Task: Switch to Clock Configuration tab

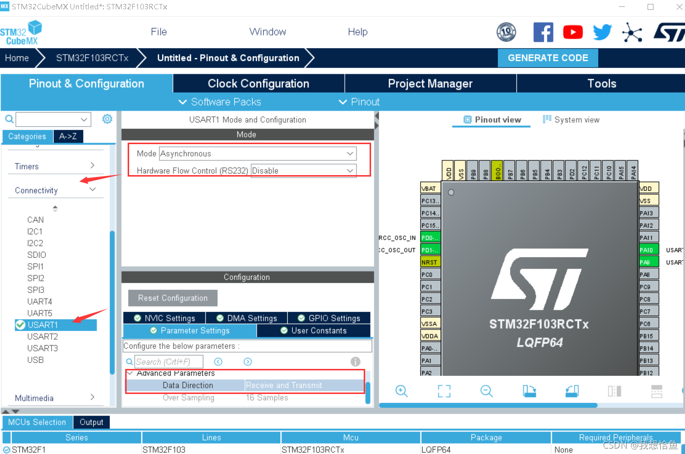Action: coord(259,84)
